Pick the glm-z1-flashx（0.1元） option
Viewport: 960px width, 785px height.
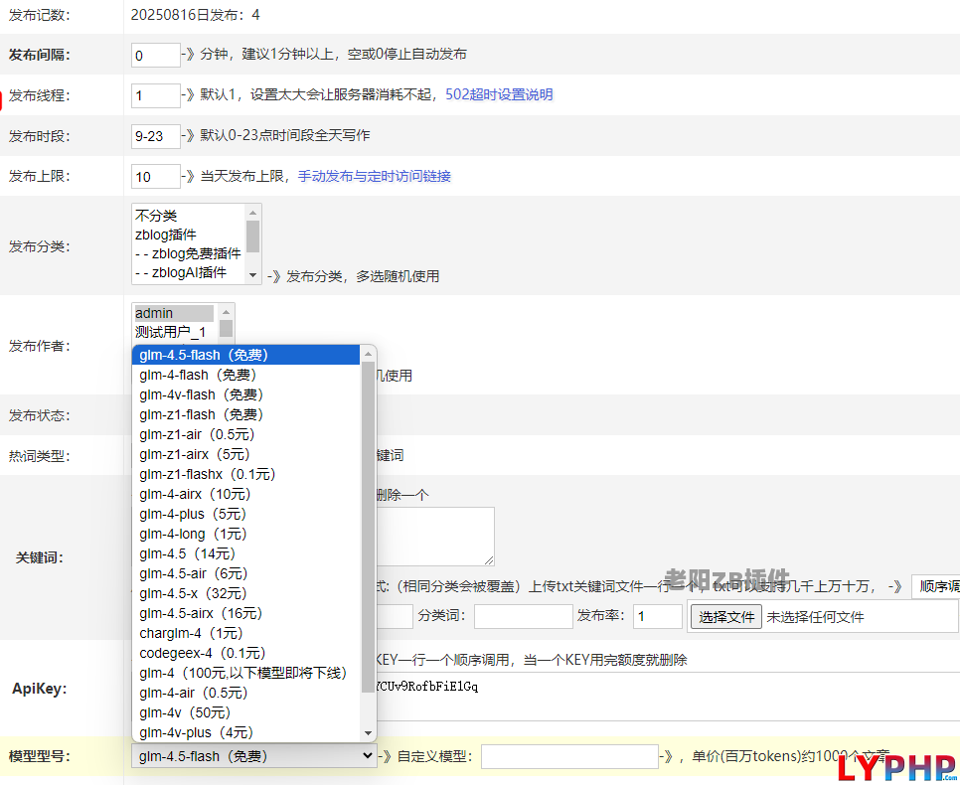(x=245, y=475)
